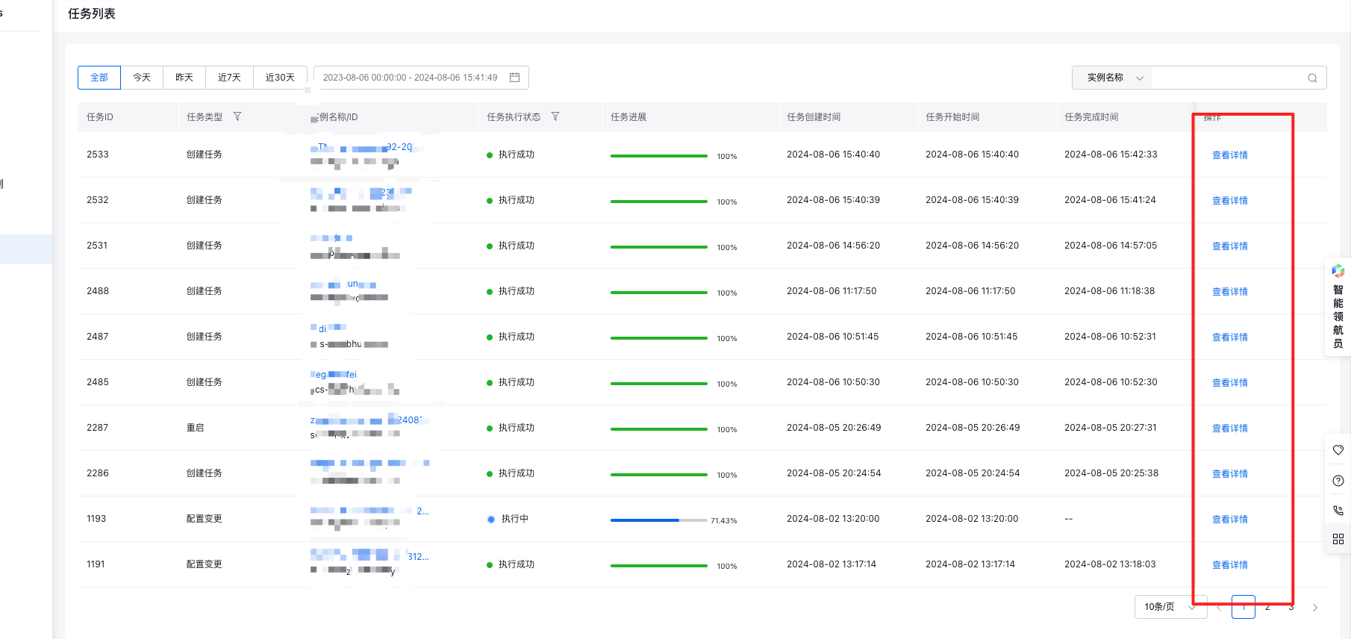This screenshot has width=1351, height=639.
Task: Click the 任务ID column header
Action: click(x=100, y=117)
